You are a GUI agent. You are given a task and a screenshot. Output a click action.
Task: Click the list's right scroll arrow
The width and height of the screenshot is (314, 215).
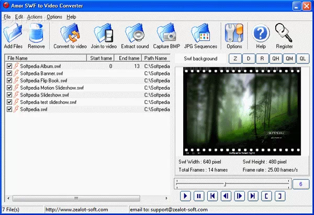[166, 198]
